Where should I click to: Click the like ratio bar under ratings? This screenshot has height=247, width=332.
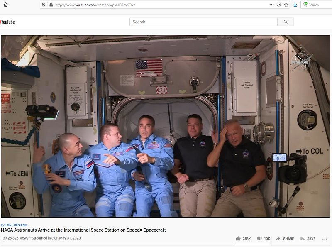click(252, 245)
